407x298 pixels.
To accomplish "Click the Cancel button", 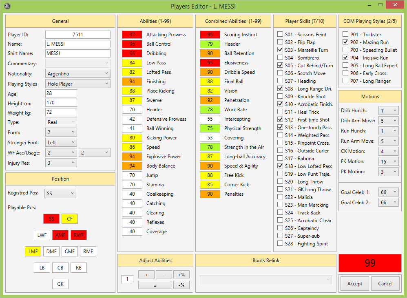I will (x=385, y=283).
